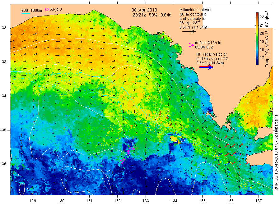
Task: Click the '09/04 00Z' text
Action: point(204,47)
